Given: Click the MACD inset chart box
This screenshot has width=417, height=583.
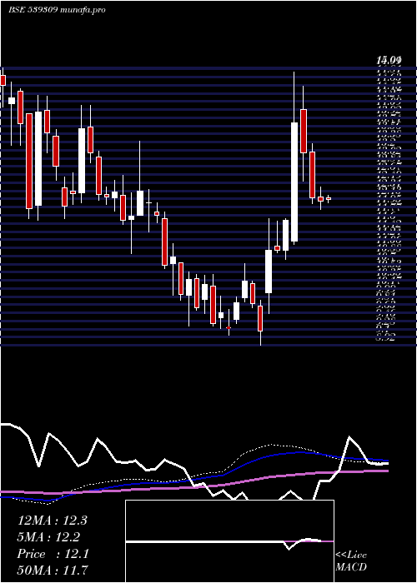Looking at the screenshot, I should tap(229, 541).
